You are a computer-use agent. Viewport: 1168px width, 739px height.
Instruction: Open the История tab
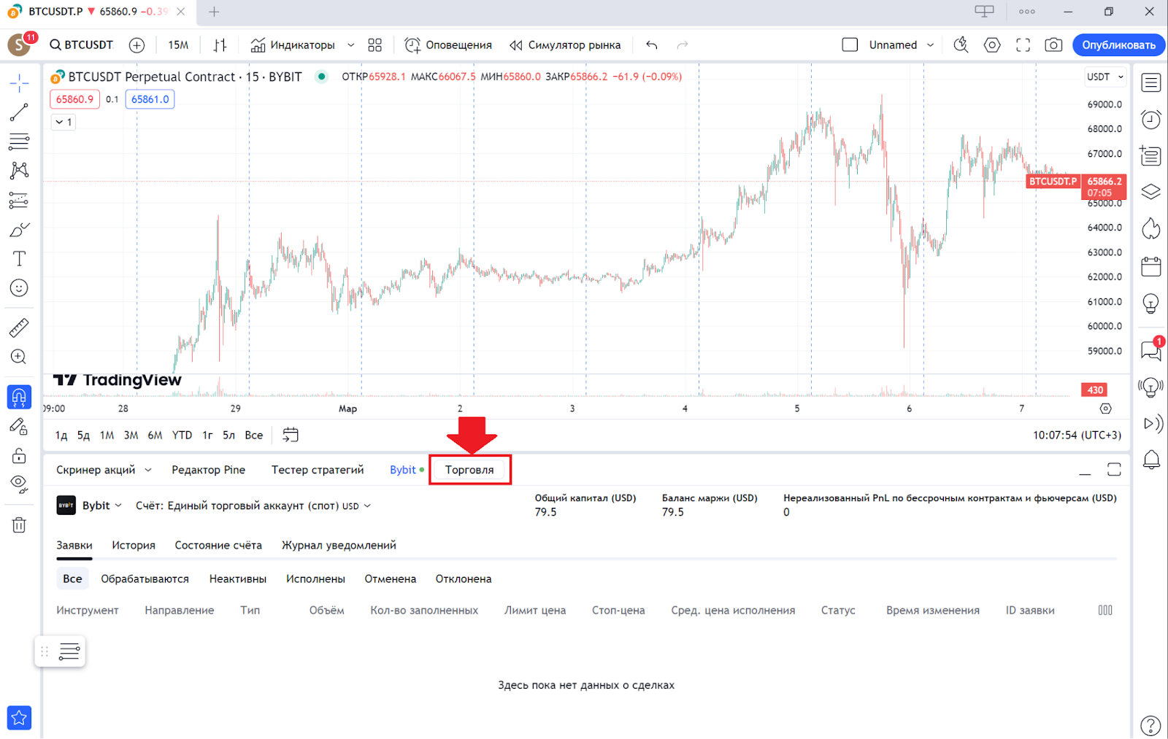coord(134,545)
